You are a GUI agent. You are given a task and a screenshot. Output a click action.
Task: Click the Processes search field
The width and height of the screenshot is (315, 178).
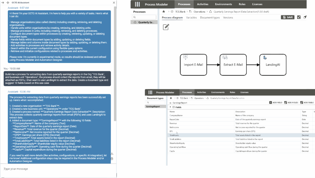[145, 17]
